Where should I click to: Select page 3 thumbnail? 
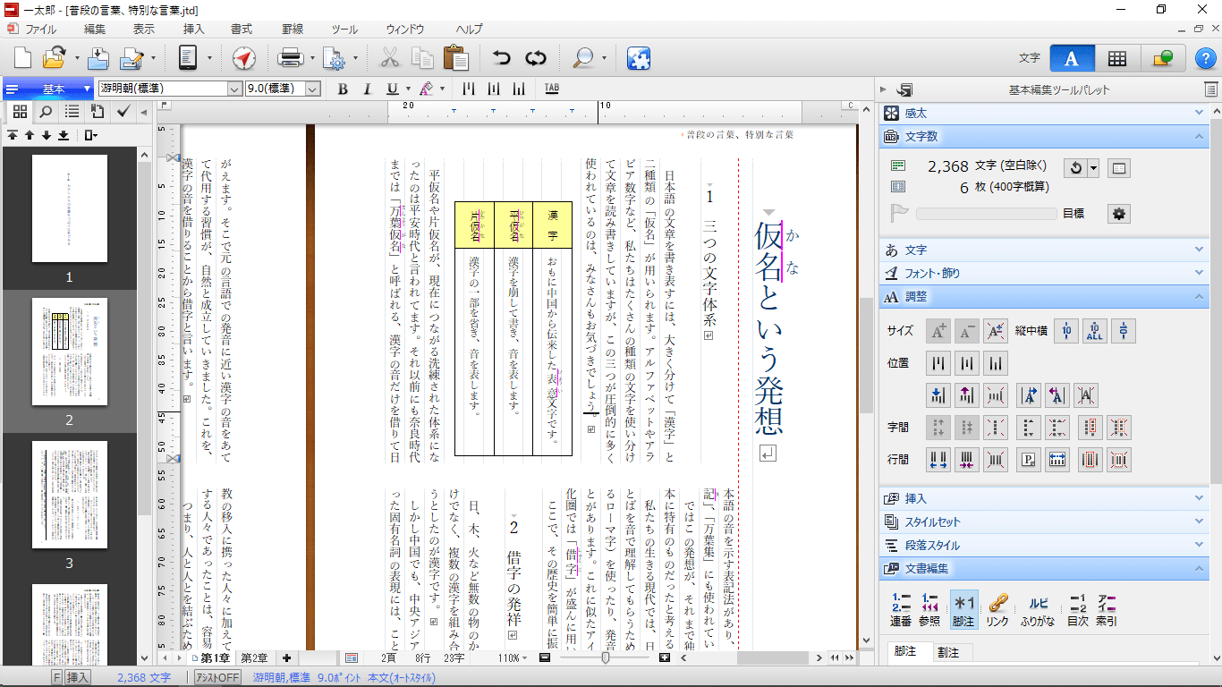point(70,494)
